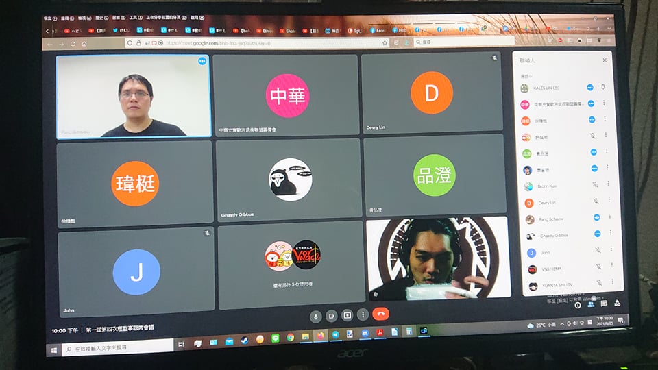Close the participants side panel
The height and width of the screenshot is (370, 658).
coord(605,60)
